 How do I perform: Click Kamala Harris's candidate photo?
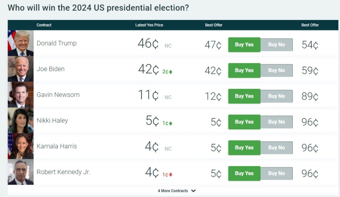tap(21, 146)
